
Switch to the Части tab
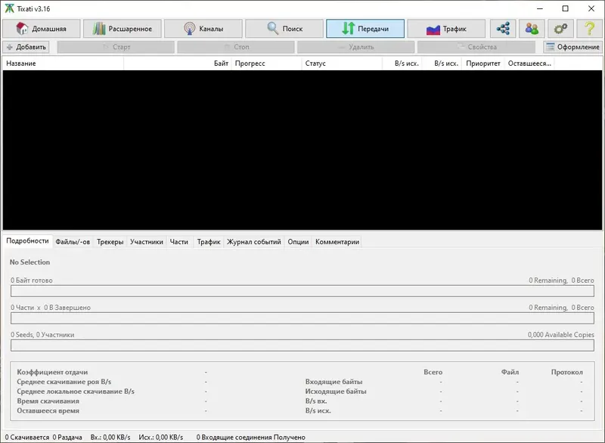(x=179, y=242)
